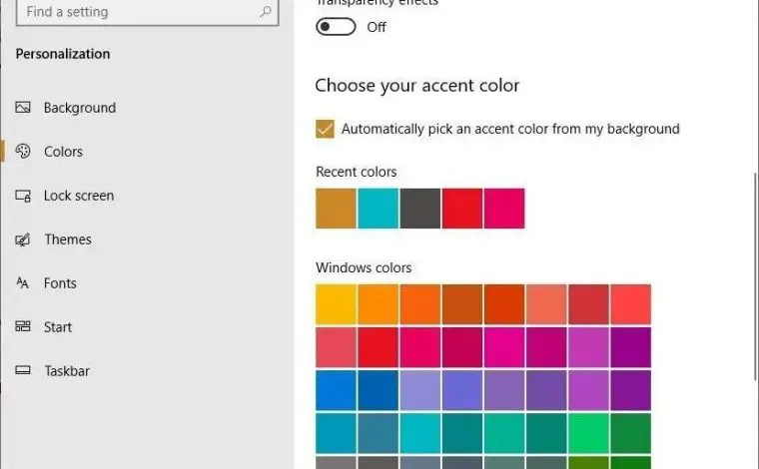Click the Fonts AA icon
This screenshot has height=469, width=759.
pyautogui.click(x=22, y=282)
